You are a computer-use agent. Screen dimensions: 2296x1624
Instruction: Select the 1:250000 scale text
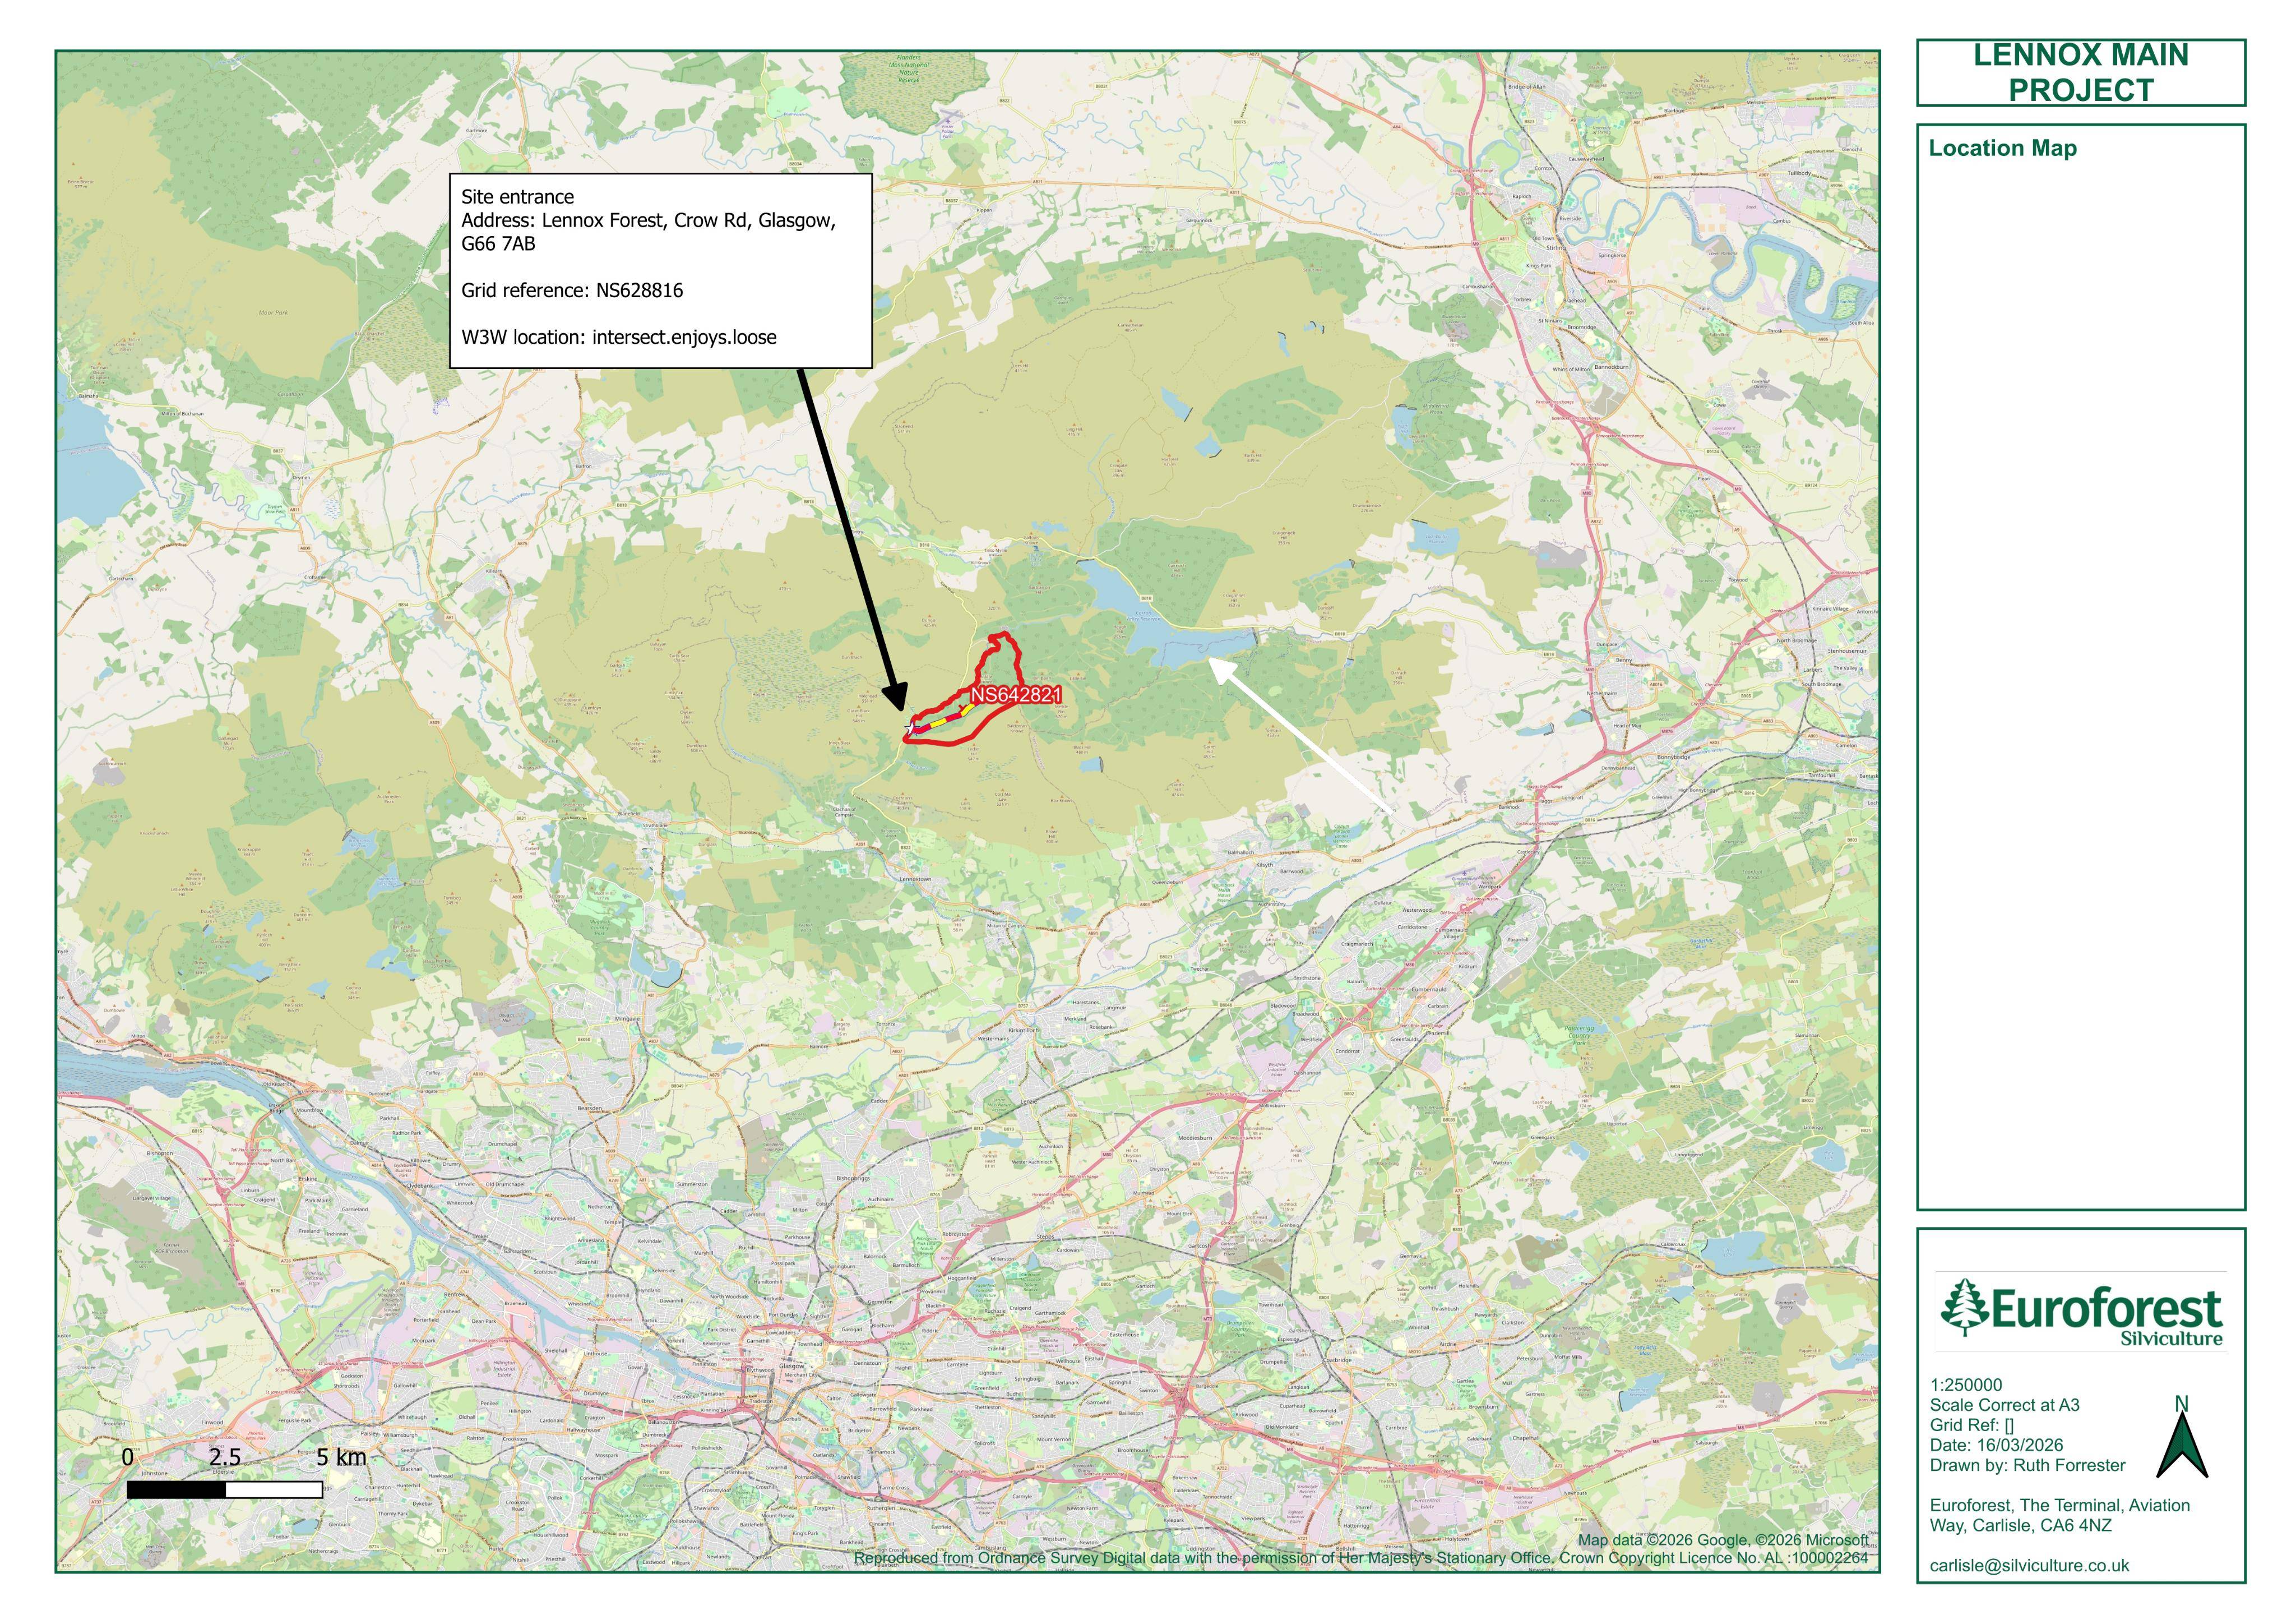coord(1966,1386)
